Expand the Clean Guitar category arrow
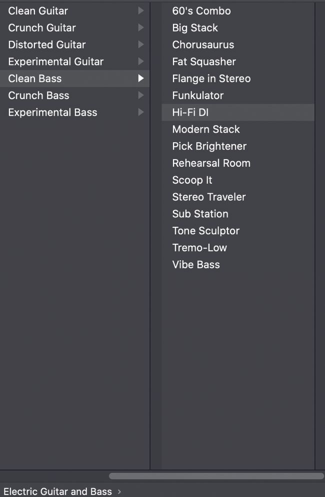The height and width of the screenshot is (497, 325). (140, 11)
